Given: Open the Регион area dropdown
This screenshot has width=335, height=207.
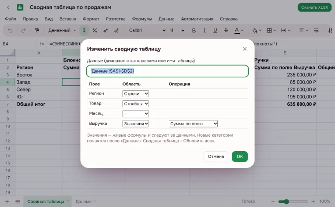Looking at the screenshot, I should (x=136, y=94).
